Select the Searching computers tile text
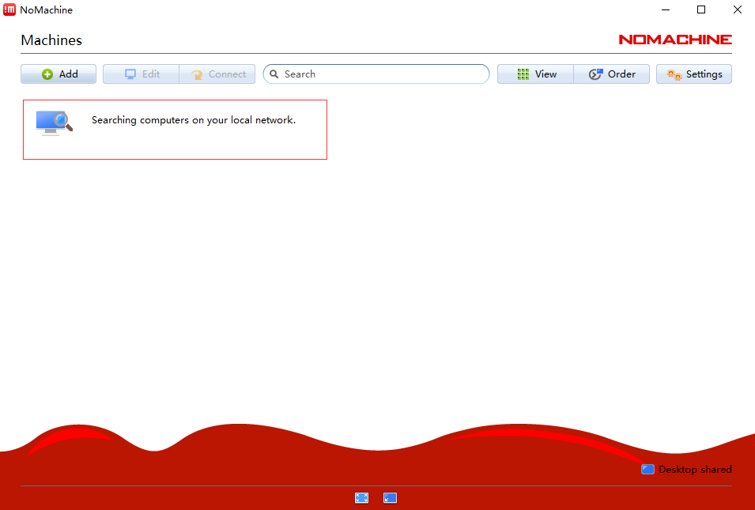 click(194, 120)
